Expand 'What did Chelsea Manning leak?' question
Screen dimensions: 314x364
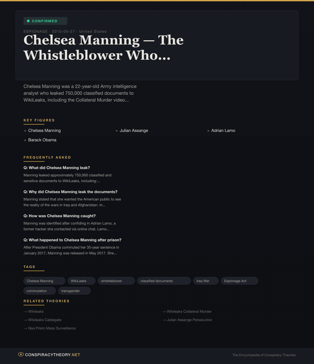tap(57, 168)
